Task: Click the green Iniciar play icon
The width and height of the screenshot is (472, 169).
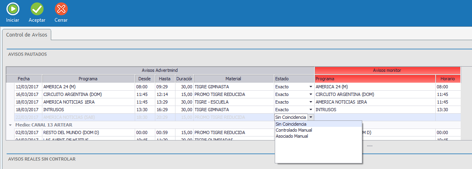Action: coord(13,9)
